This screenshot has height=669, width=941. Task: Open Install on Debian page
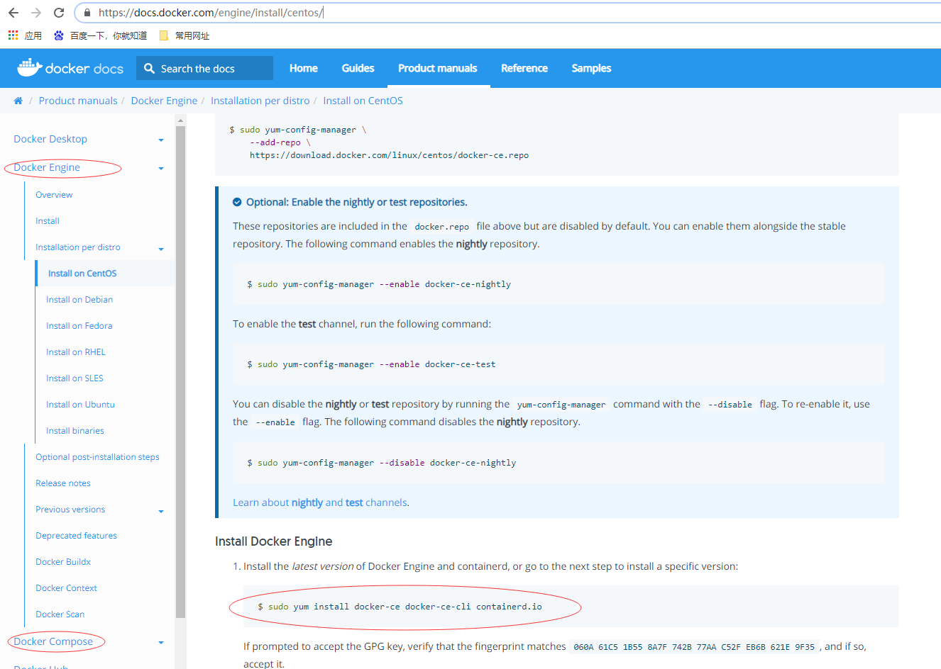tap(79, 300)
